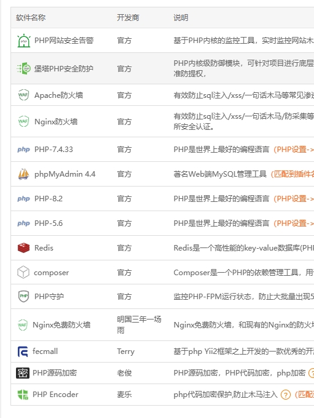Viewport: 314px width, 418px height.
Task: Open the PHP-5.6 entry
Action: pyautogui.click(x=49, y=223)
